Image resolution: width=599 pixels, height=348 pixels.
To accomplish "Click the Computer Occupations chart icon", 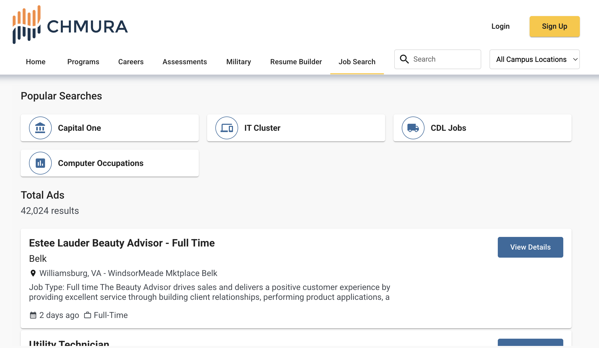I will point(40,163).
